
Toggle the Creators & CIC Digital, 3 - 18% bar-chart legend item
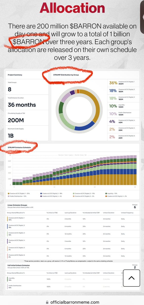point(84,193)
